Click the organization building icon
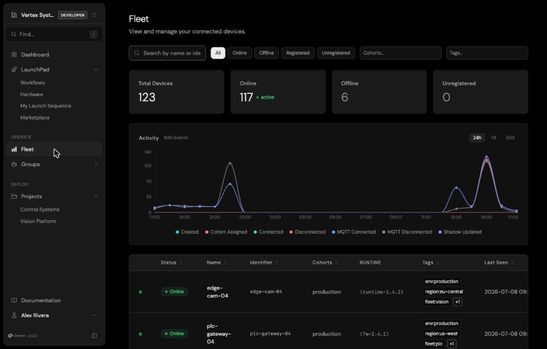This screenshot has height=349, width=547. coord(14,15)
